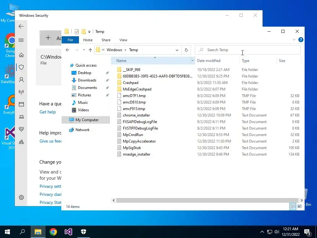Click the Give us feedback link
This screenshot has width=317, height=238.
[50, 141]
